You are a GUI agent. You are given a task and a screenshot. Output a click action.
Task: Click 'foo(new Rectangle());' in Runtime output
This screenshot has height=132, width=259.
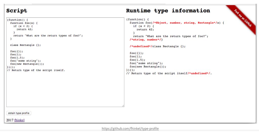coord(148,67)
